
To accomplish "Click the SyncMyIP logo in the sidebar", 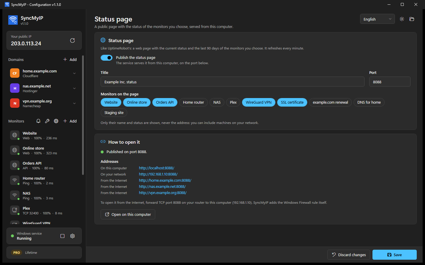I will (x=13, y=20).
